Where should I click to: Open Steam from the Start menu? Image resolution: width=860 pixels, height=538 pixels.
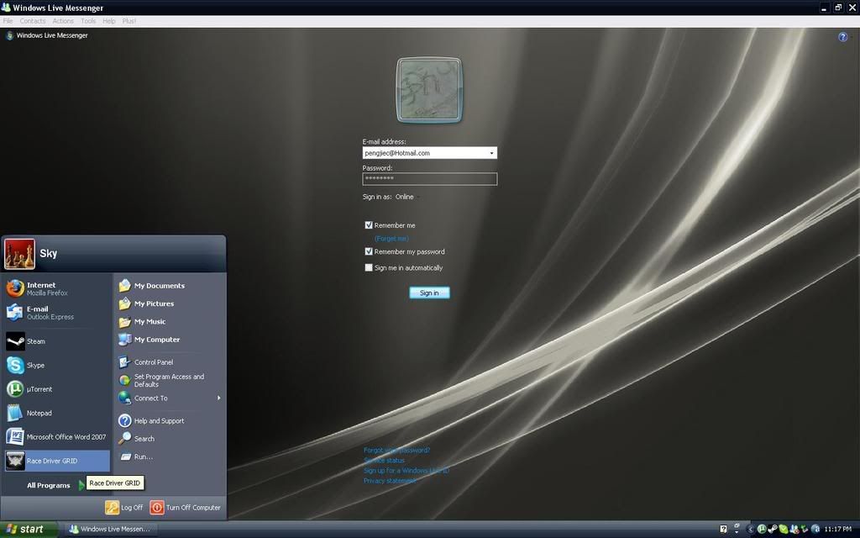coord(57,341)
